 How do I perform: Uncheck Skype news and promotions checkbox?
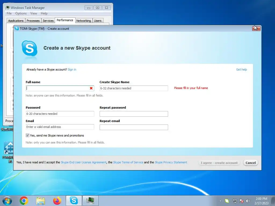(27, 135)
